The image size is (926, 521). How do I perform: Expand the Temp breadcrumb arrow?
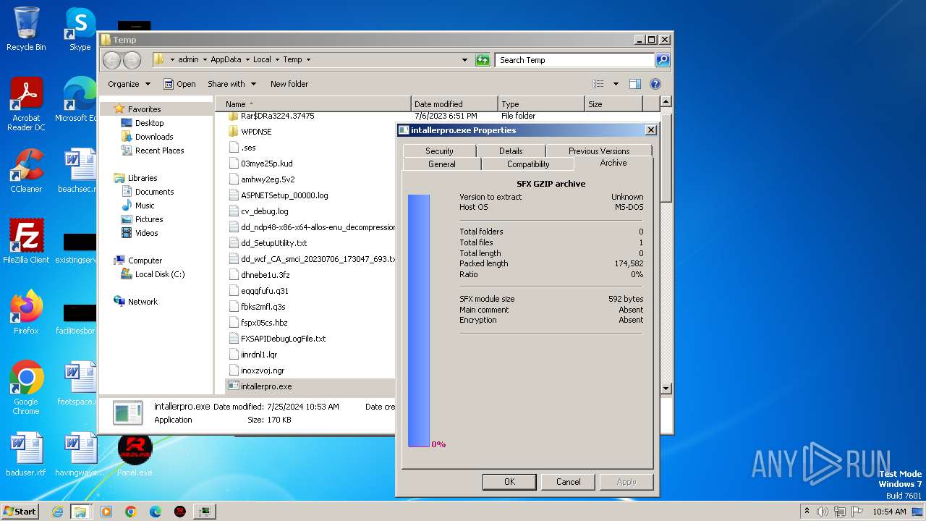(x=308, y=60)
